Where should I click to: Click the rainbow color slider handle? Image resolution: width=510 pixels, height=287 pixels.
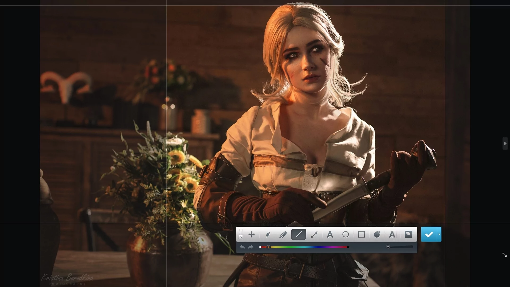pyautogui.click(x=269, y=247)
